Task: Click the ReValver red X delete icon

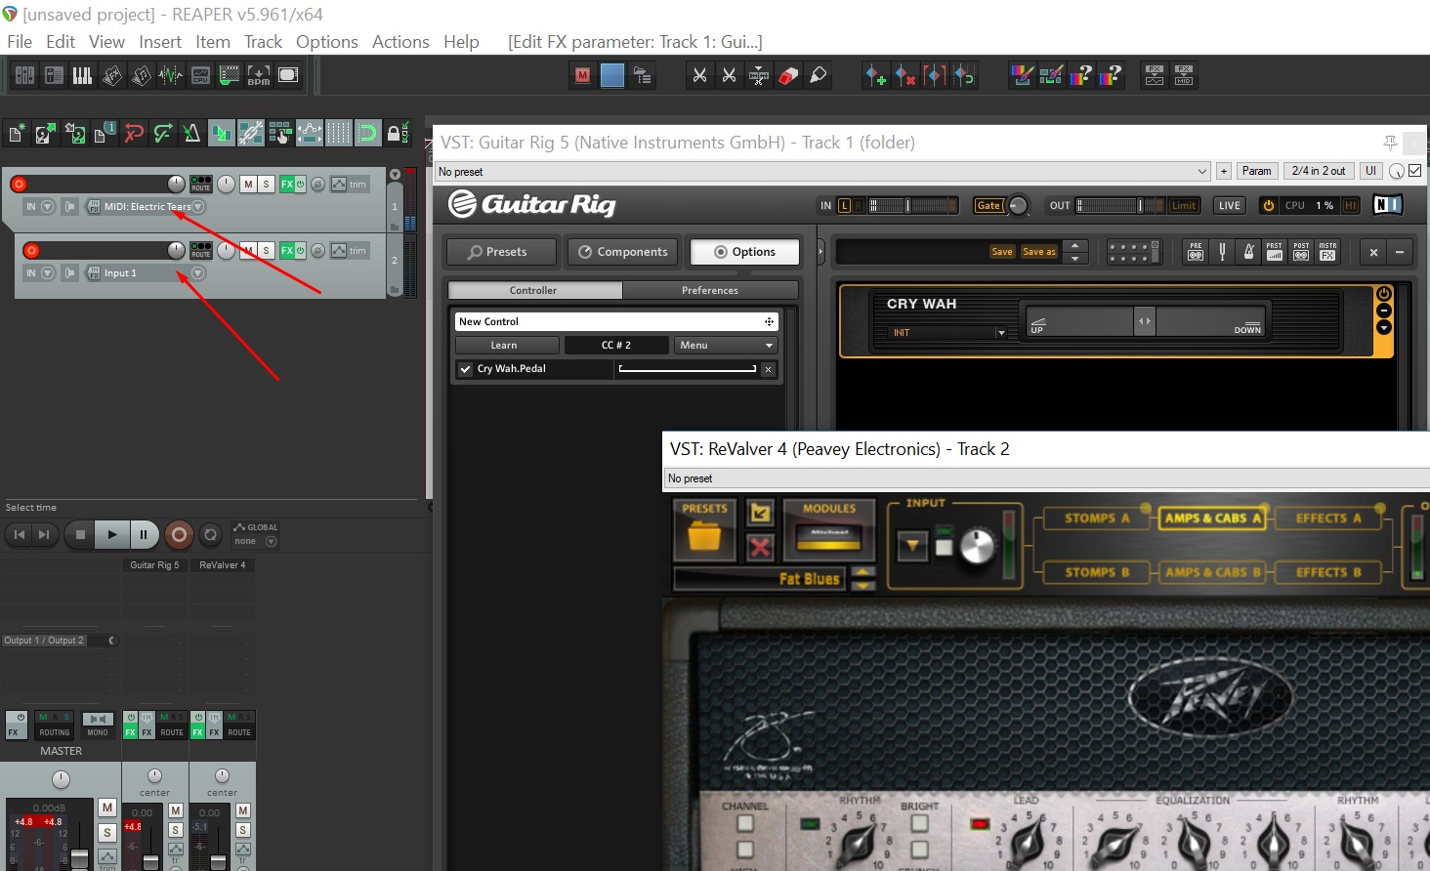Action: click(760, 547)
